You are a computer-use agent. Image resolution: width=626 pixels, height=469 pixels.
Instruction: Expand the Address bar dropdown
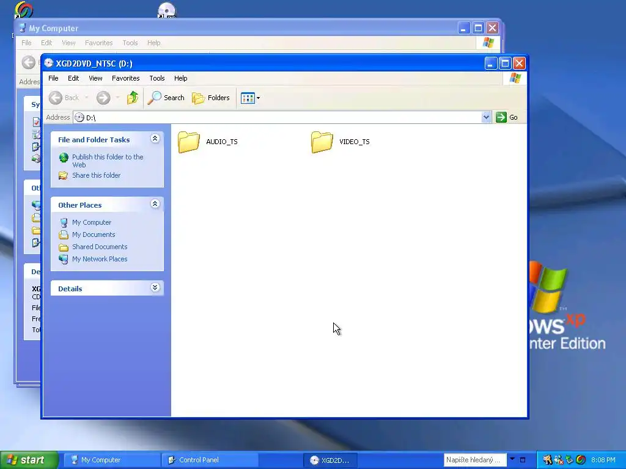click(x=486, y=117)
